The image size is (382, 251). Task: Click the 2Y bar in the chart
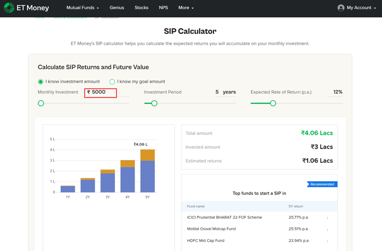click(88, 185)
